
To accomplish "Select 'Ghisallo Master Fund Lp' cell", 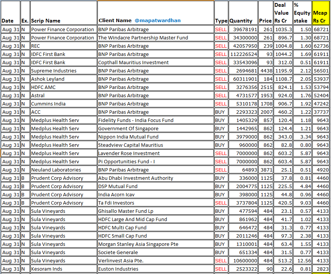I will click(156, 211).
